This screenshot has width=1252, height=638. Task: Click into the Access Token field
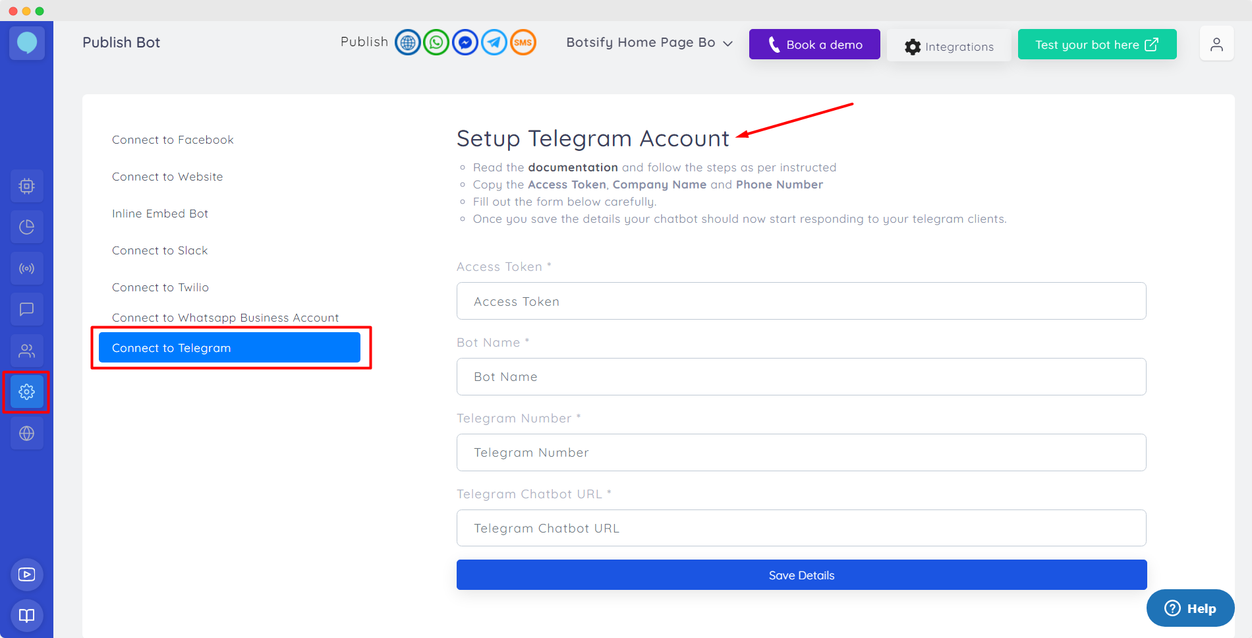pos(801,301)
